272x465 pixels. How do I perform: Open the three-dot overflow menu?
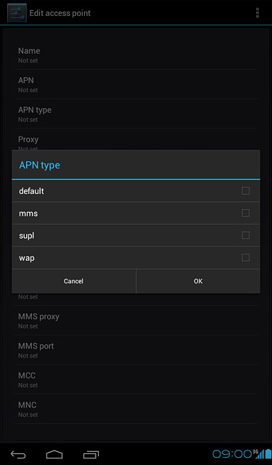pos(257,13)
